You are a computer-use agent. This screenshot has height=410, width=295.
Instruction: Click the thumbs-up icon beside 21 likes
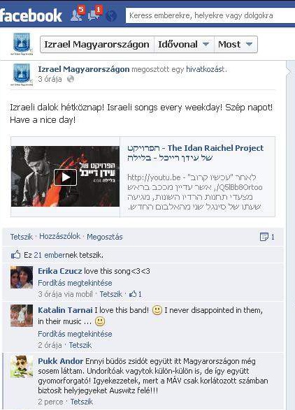pos(15,254)
